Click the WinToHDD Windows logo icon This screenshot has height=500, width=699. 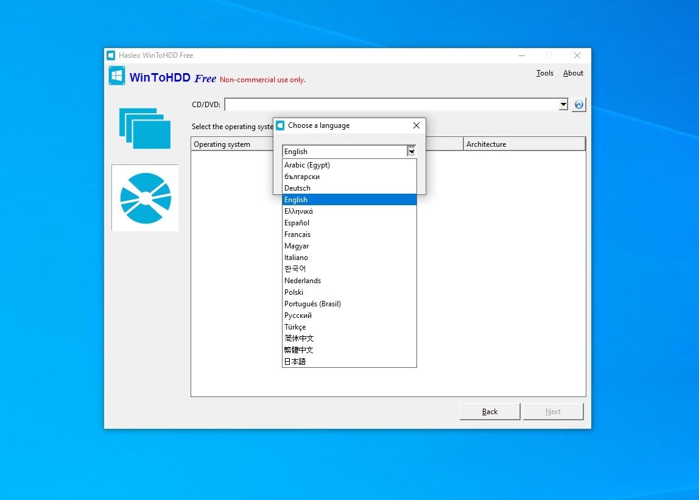117,76
